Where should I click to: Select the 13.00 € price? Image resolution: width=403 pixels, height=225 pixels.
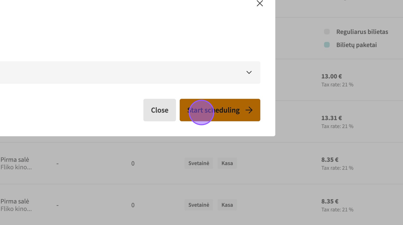click(x=331, y=76)
